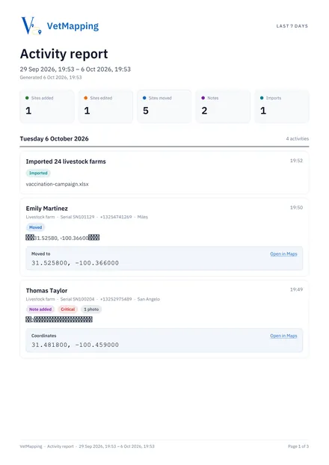Click the footer VetMapping Activity report text
Image resolution: width=329 pixels, height=465 pixels.
point(87,446)
